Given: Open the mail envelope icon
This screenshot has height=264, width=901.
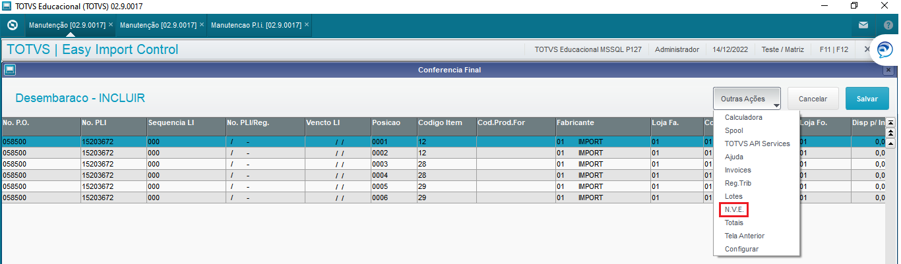Looking at the screenshot, I should click(863, 25).
